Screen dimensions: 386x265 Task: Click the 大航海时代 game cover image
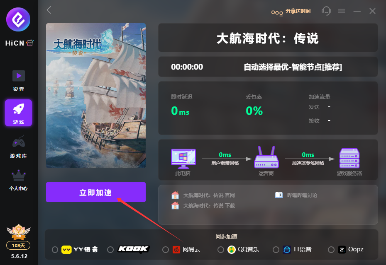click(96, 96)
